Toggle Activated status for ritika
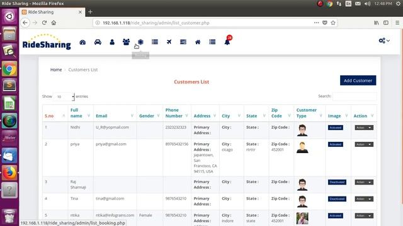Viewport: 403px width, 226px height. pos(336,216)
